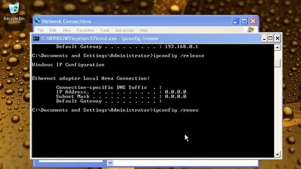Minimize the cmd.exe window
301x169 pixels.
pyautogui.click(x=264, y=38)
